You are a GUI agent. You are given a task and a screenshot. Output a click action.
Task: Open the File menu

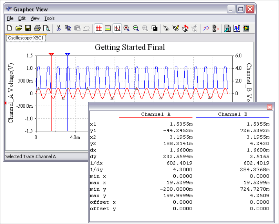point(10,18)
